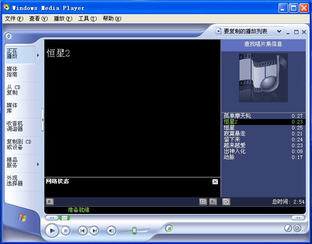Collapse the taskbar with side handle arrow
The height and width of the screenshot is (244, 312).
[x=43, y=120]
